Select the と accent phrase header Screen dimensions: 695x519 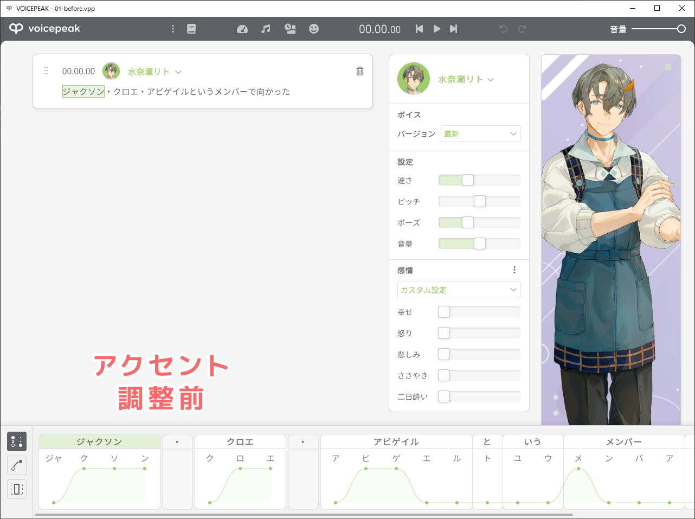pos(487,441)
